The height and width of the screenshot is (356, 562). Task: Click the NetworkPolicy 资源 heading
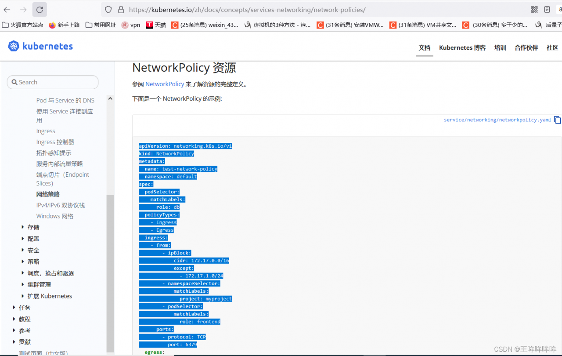click(184, 68)
